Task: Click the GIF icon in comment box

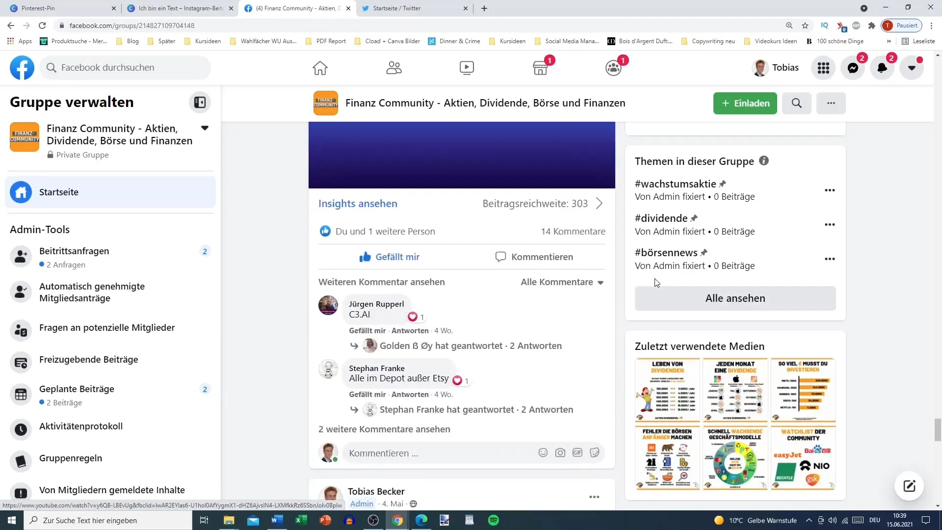Action: (577, 452)
